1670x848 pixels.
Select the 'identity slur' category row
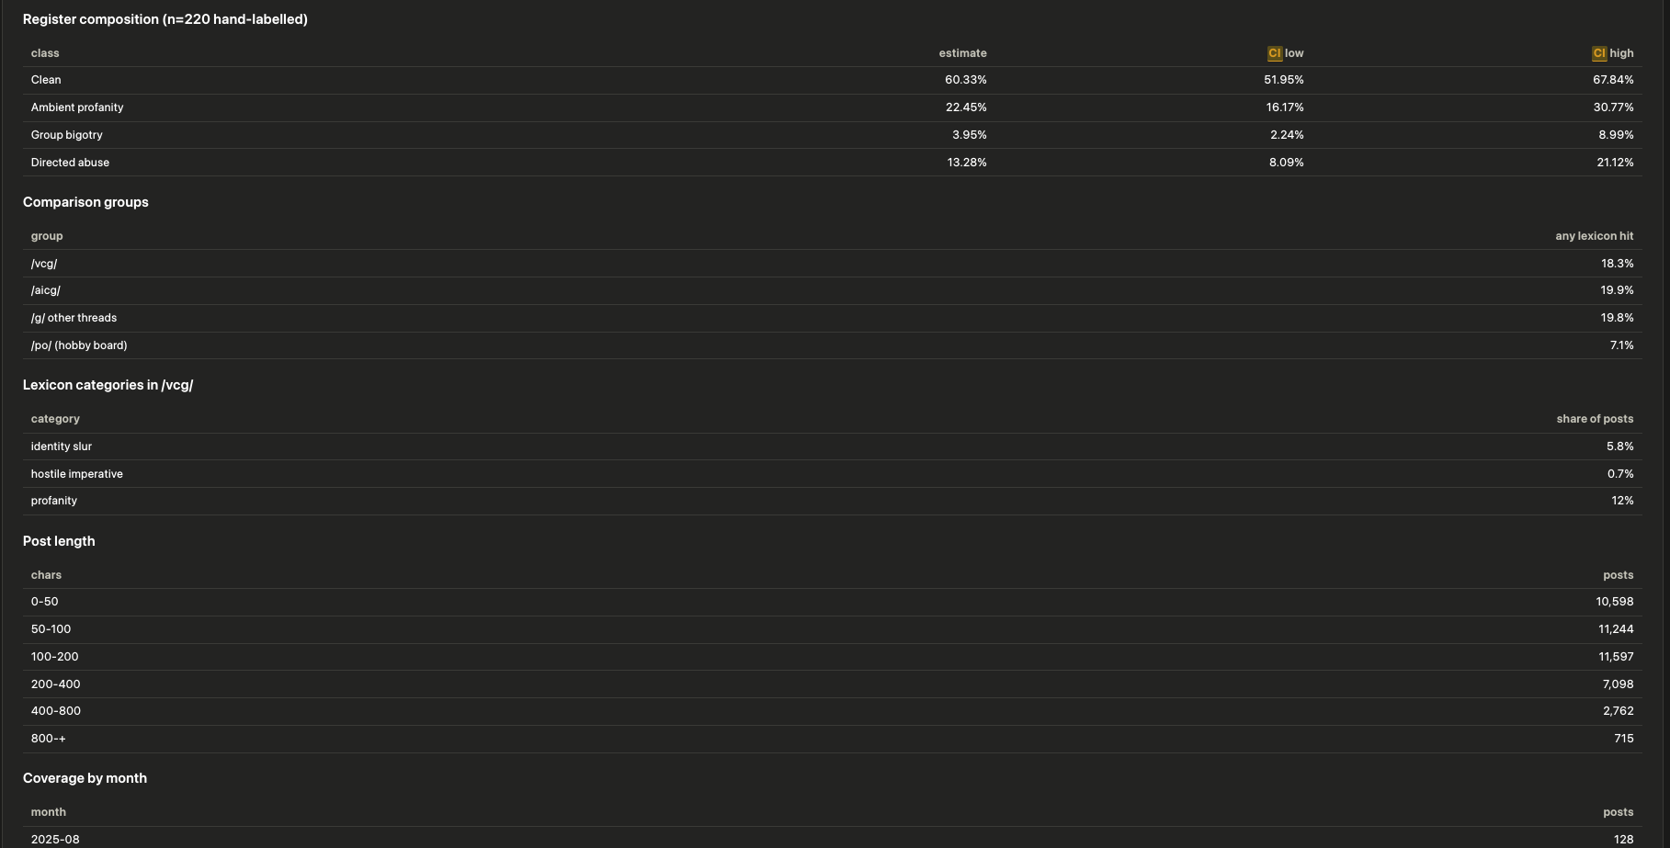832,447
